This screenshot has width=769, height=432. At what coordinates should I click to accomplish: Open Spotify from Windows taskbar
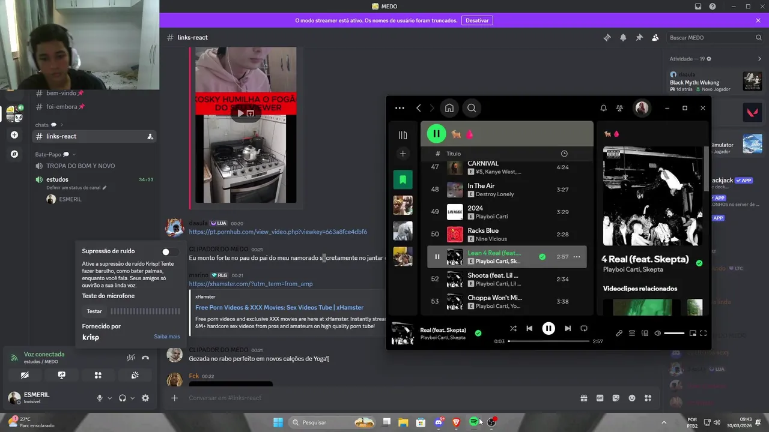pyautogui.click(x=474, y=422)
